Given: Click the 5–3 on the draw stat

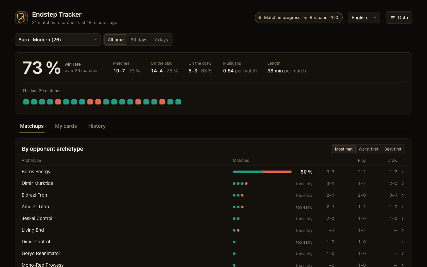Looking at the screenshot, I should click(200, 71).
